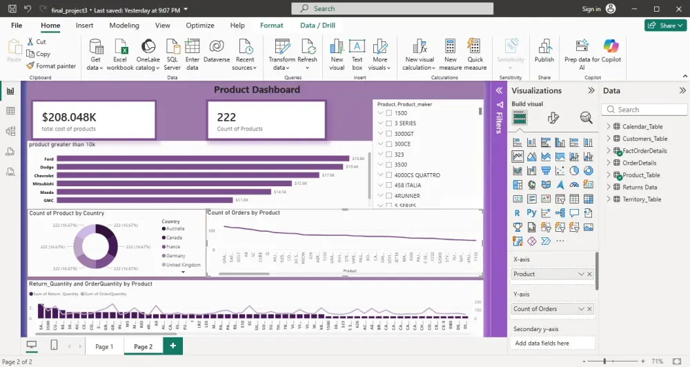Pick the Waterfall chart visual
The height and width of the screenshot is (367, 690).
tap(531, 171)
